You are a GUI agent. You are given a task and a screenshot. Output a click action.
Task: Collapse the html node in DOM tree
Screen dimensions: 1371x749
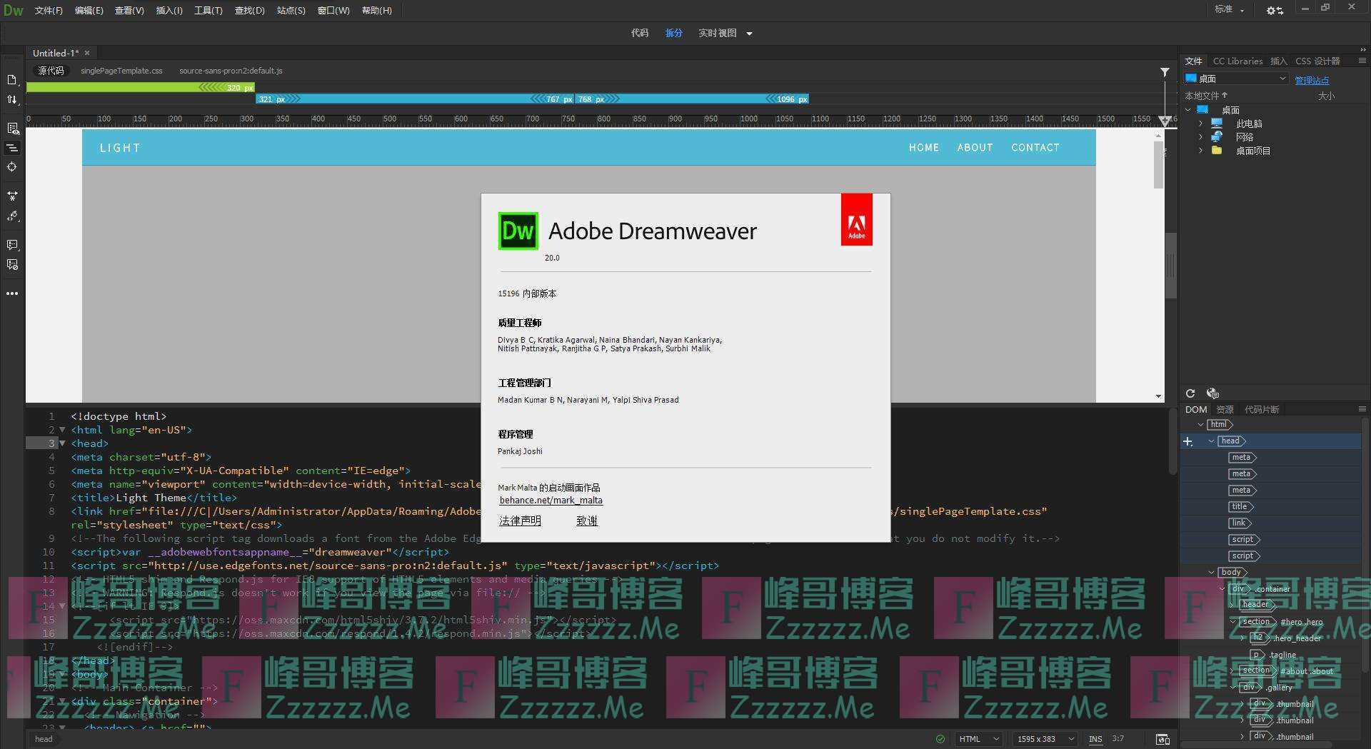pyautogui.click(x=1200, y=425)
